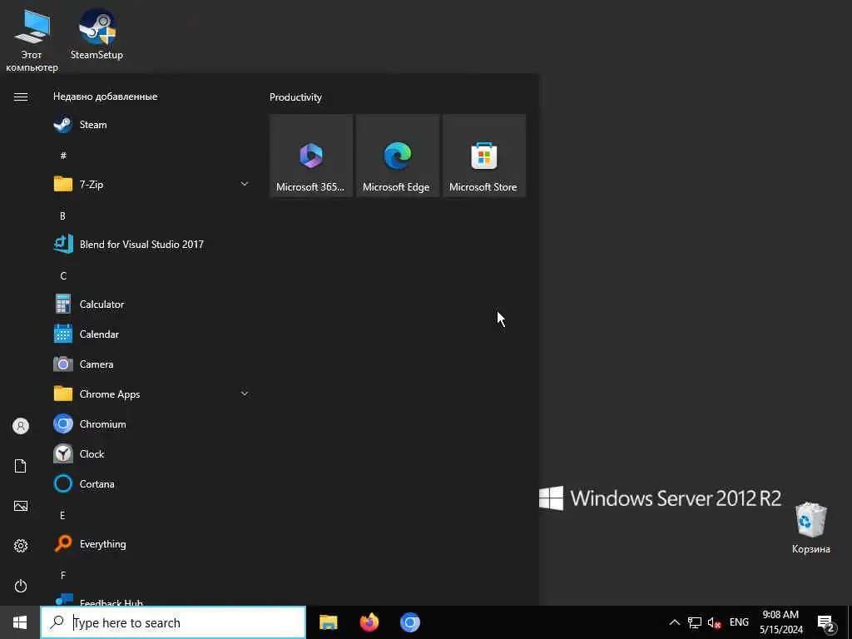
Task: Open the Chrome Apps folder
Action: point(151,394)
